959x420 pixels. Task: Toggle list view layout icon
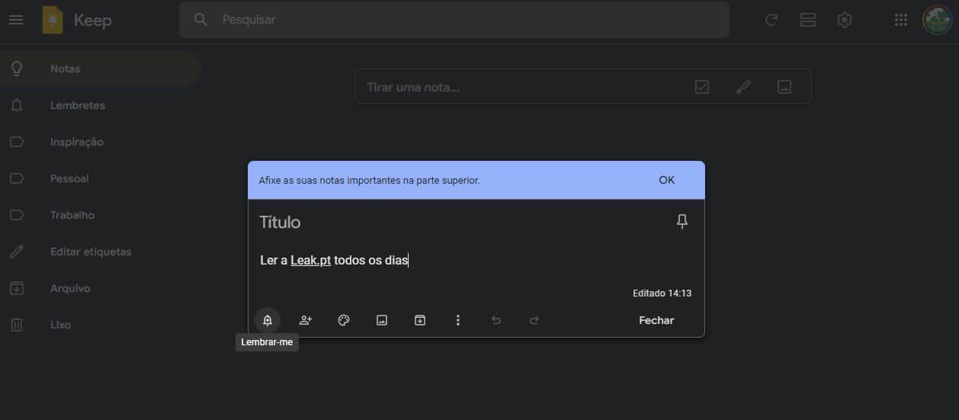(x=808, y=20)
